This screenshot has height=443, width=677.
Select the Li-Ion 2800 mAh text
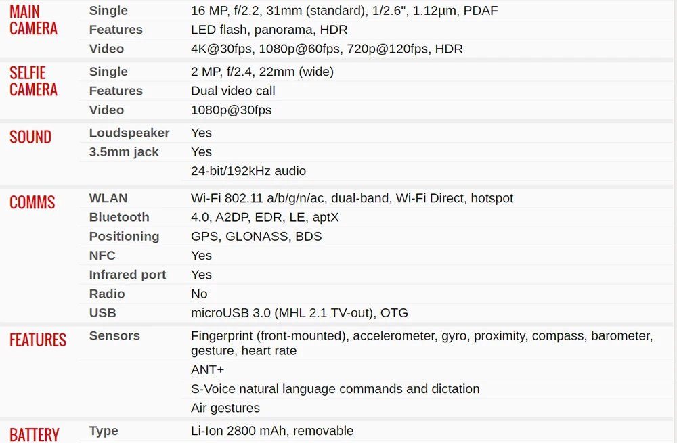(238, 431)
